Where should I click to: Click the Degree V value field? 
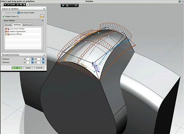click(x=40, y=59)
